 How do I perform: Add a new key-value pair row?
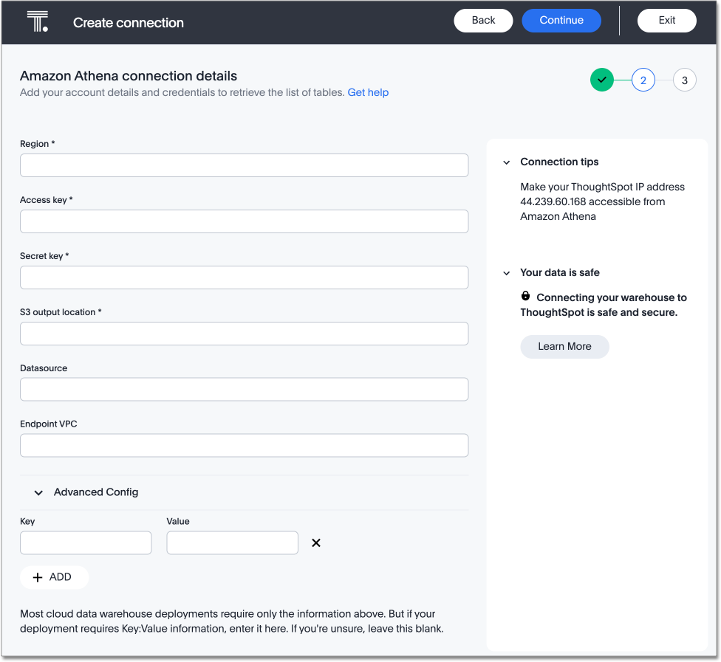[54, 577]
